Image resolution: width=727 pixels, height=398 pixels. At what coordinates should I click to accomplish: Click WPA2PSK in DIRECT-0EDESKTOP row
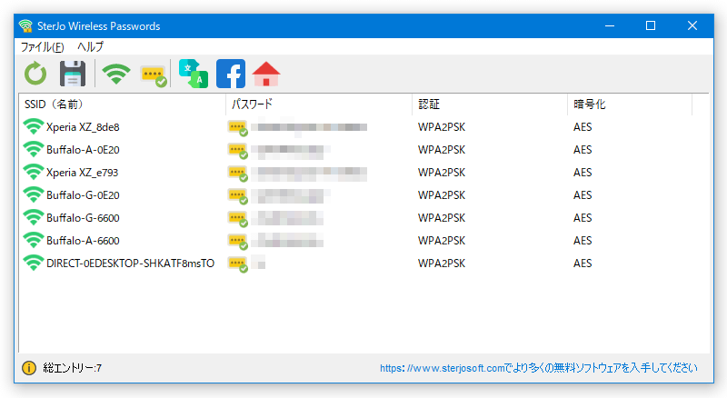[x=442, y=263]
